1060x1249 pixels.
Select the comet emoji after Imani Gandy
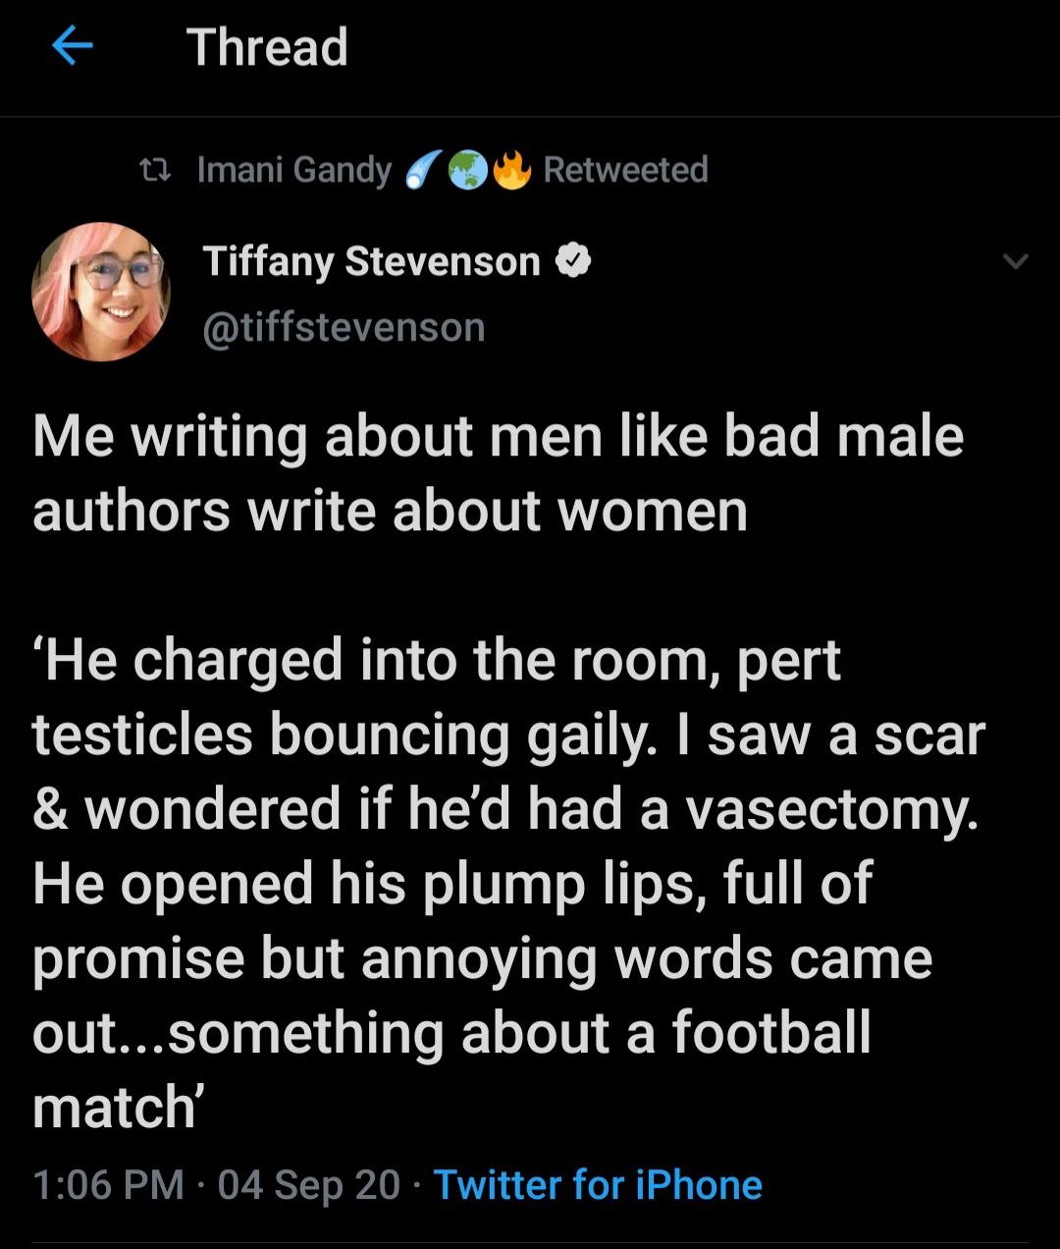[x=422, y=170]
